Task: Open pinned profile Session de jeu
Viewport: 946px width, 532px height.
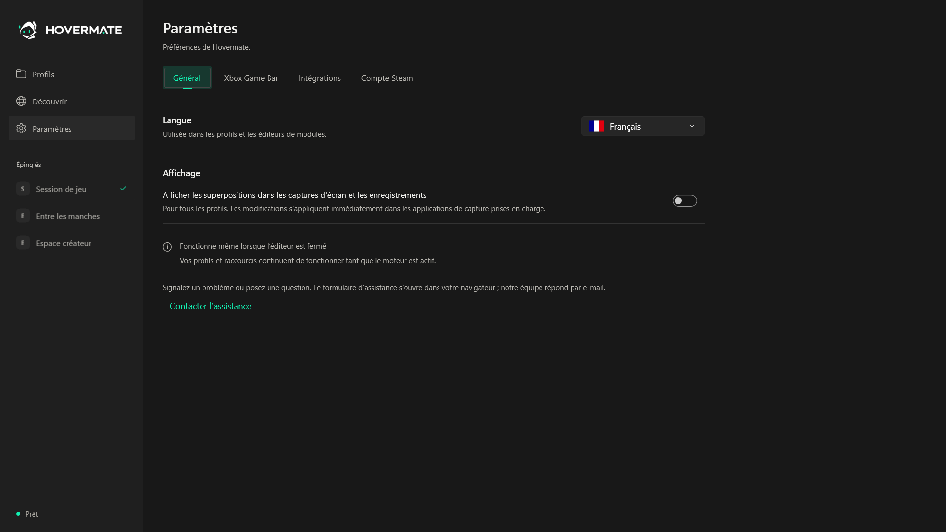Action: (x=71, y=189)
